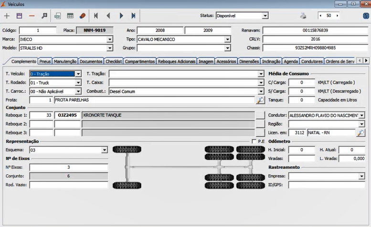The height and width of the screenshot is (227, 371).
Task: Open the Rastreamento Empresa dropdown
Action: click(x=362, y=176)
